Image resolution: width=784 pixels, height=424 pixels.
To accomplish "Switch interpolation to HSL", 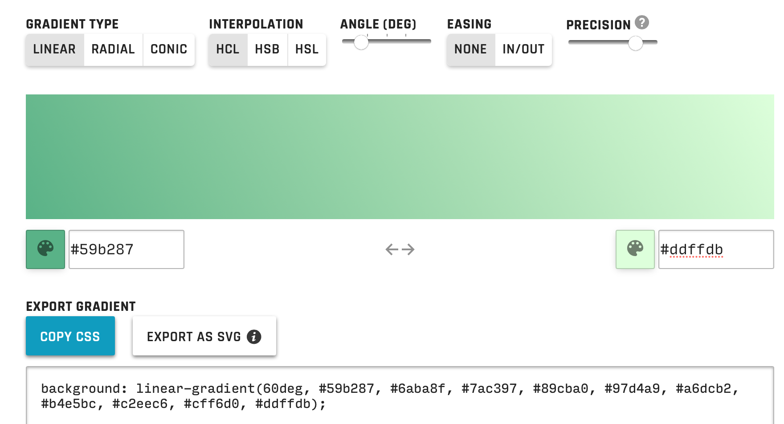I will point(306,49).
